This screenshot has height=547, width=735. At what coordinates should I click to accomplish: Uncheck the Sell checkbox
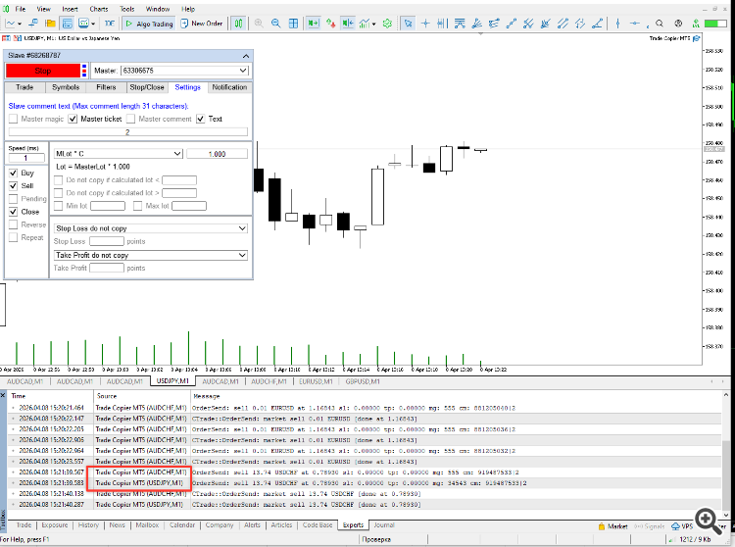[13, 185]
